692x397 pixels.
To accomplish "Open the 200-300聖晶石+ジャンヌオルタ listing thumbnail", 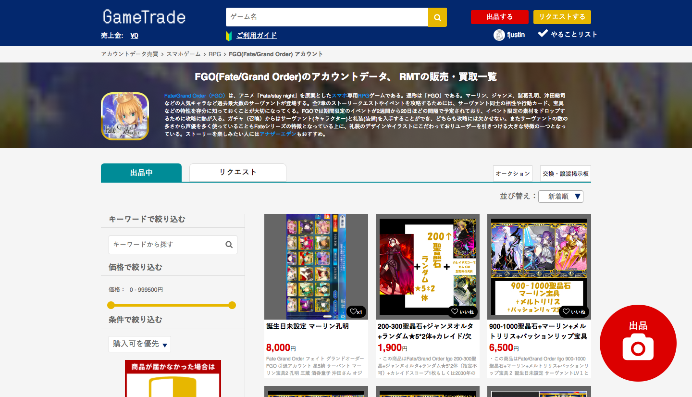I will point(428,267).
